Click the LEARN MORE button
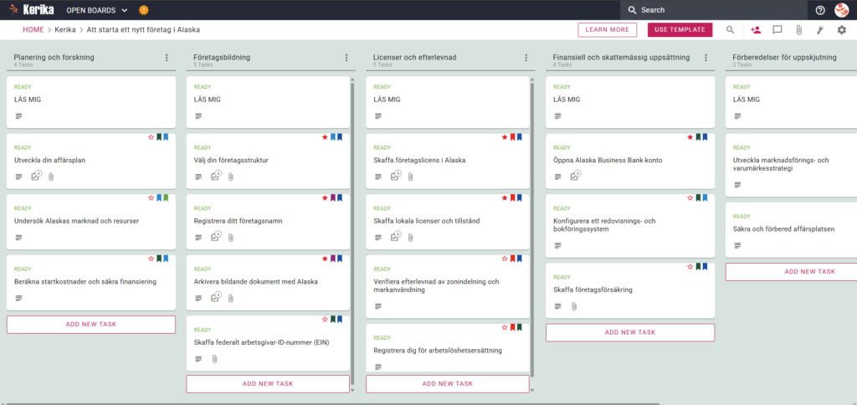 pos(608,30)
